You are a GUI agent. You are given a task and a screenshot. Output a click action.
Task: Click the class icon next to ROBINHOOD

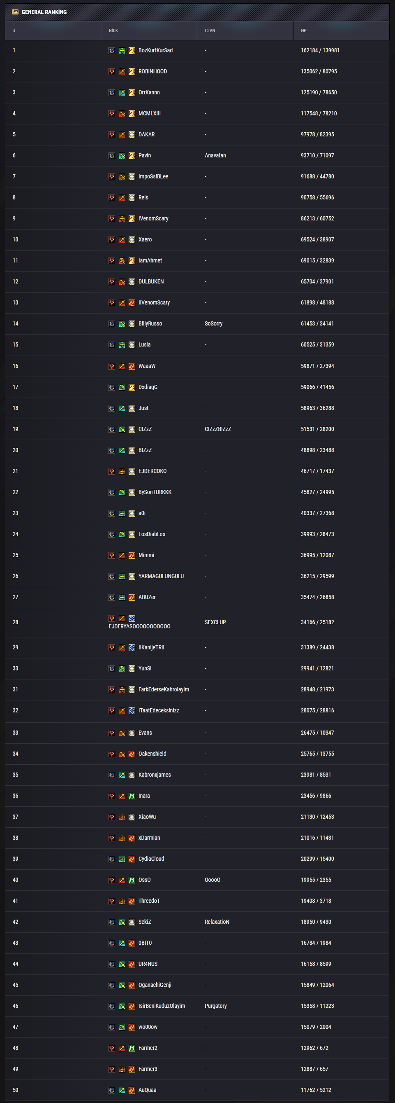coord(122,72)
